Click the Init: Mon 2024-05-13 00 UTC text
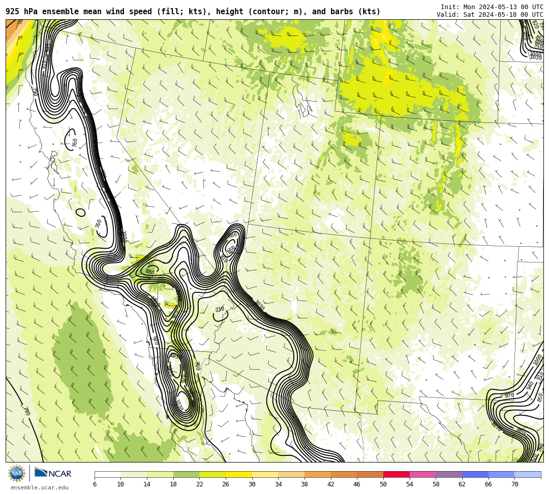Image resolution: width=549 pixels, height=494 pixels. (492, 7)
